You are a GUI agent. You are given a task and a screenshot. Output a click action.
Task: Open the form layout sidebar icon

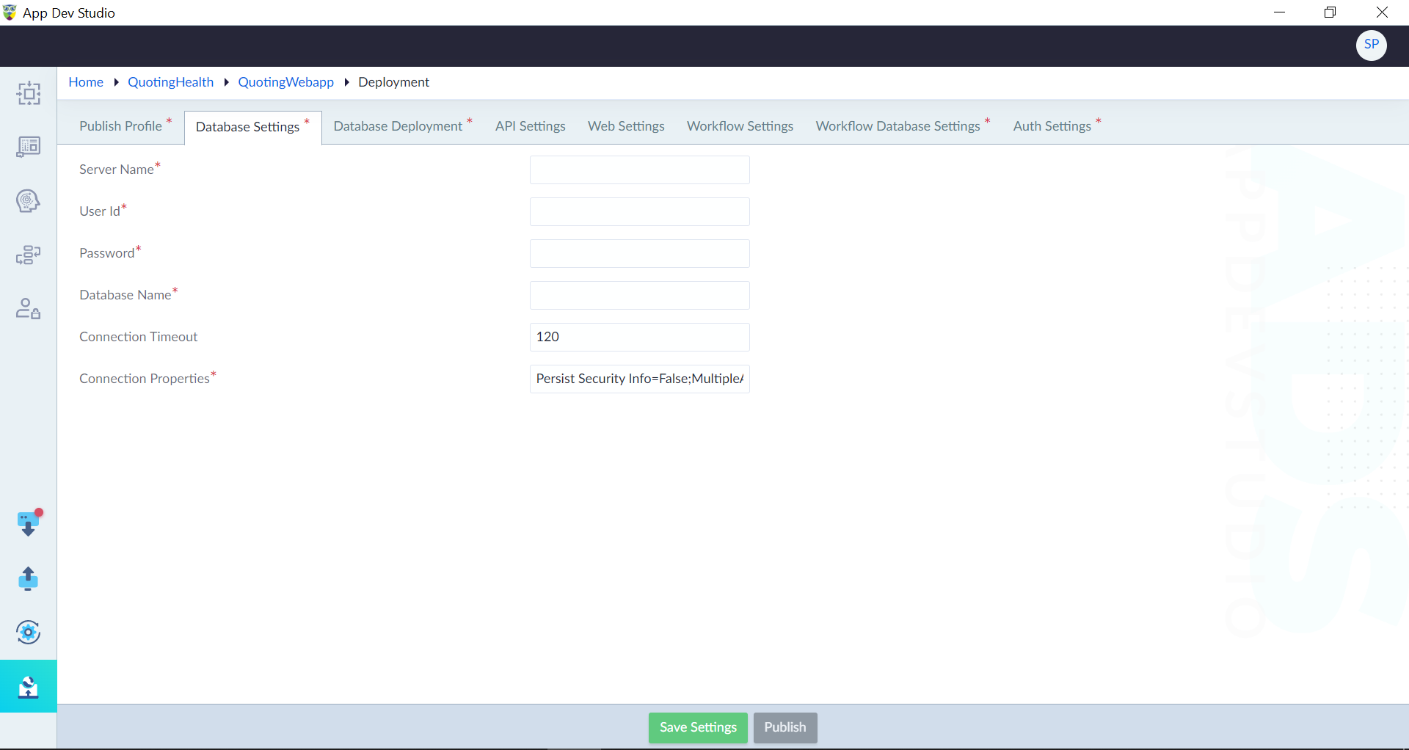pos(29,147)
